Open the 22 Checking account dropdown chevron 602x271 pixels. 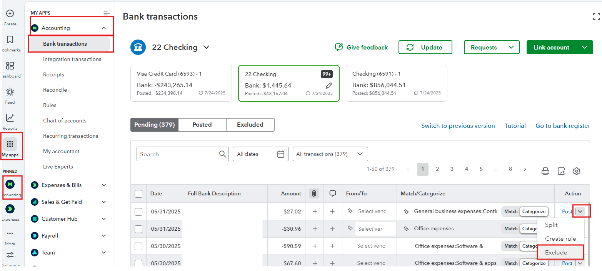tap(207, 47)
